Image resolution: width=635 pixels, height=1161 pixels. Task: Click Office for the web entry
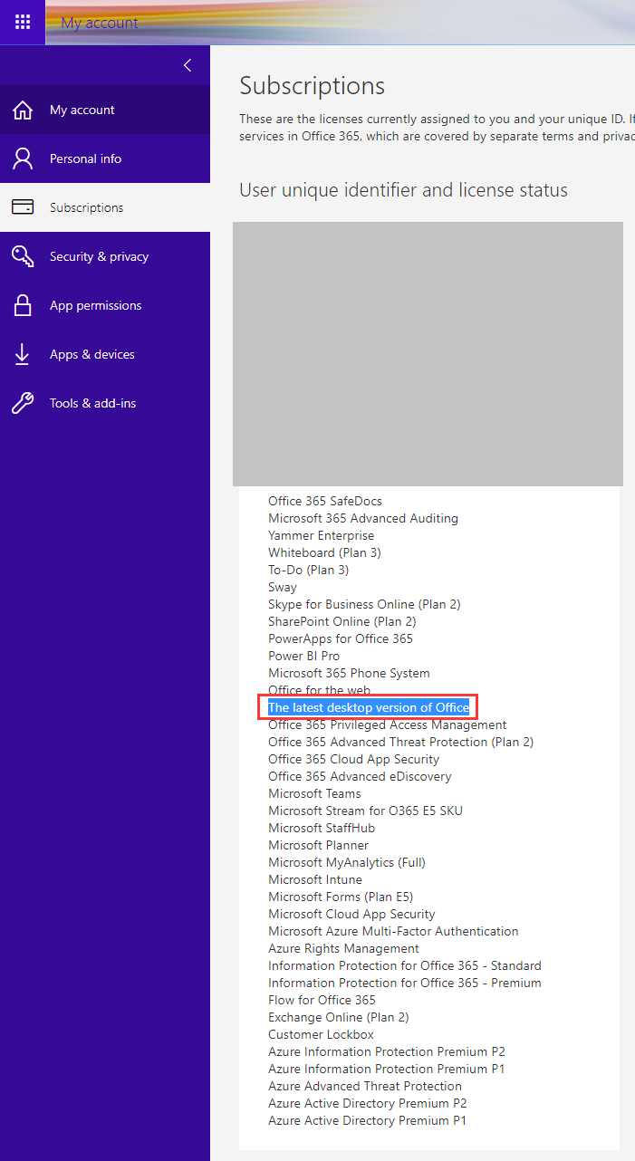tap(319, 690)
